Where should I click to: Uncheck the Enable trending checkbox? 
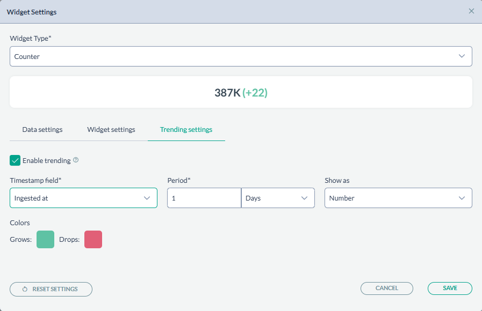pyautogui.click(x=15, y=160)
